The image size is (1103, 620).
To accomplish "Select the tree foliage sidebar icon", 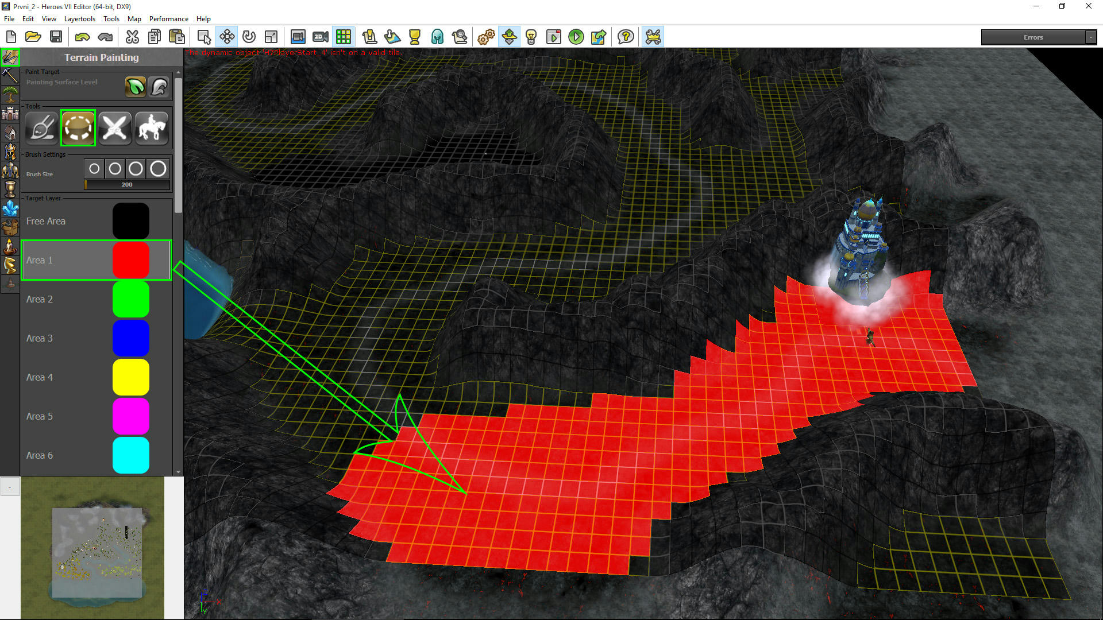I will (x=10, y=94).
